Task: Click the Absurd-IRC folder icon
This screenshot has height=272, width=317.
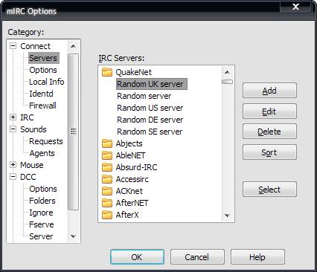Action: (107, 167)
